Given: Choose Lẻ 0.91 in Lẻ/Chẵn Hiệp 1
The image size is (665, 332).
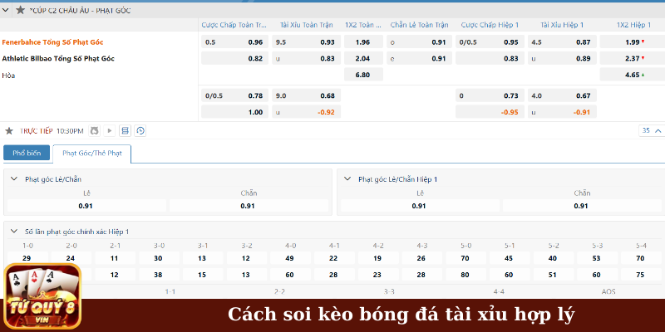Looking at the screenshot, I should (x=420, y=206).
